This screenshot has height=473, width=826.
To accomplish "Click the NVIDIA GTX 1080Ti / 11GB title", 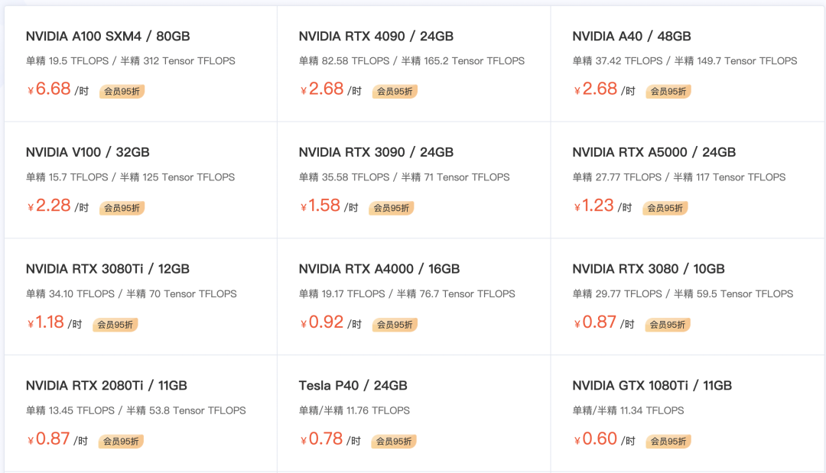I will (x=652, y=385).
